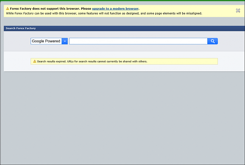
Task: Dismiss the browser warning banner with X
Action: [238, 11]
